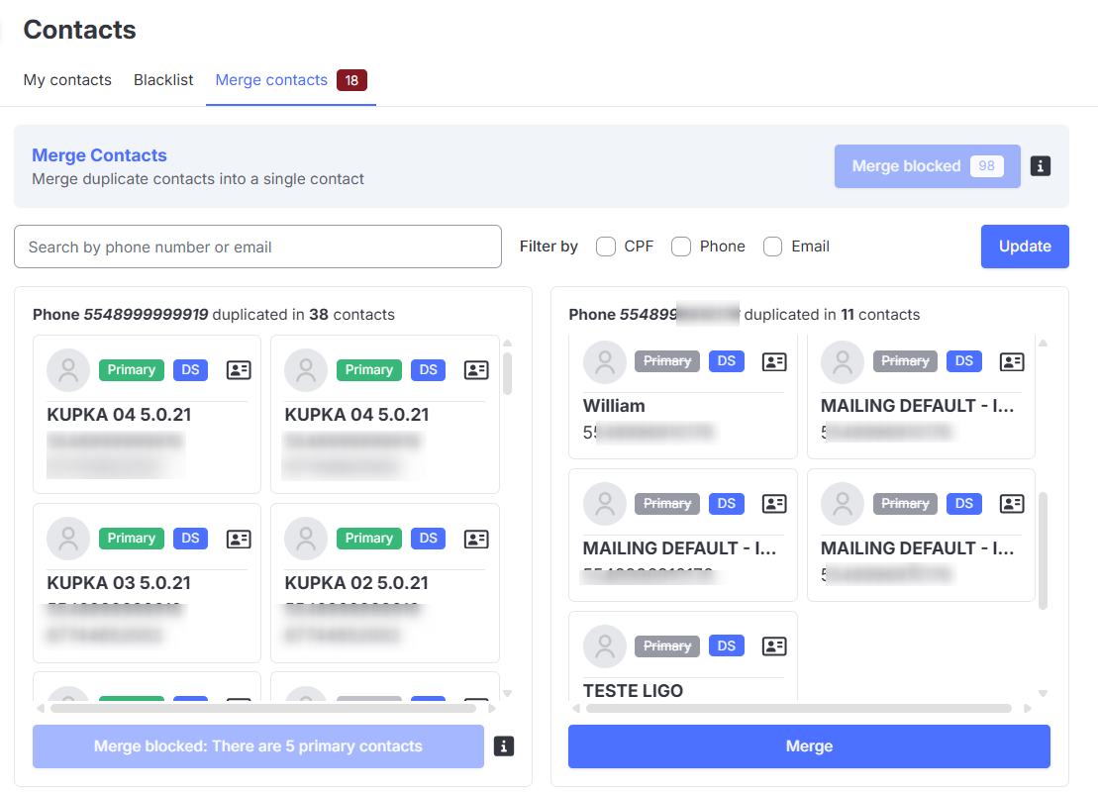Toggle Primary badge on KUPKA 02 card
Screen dimensions: 1098x792
[369, 539]
